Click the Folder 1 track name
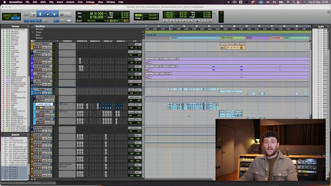331x186 pixels. [42, 89]
